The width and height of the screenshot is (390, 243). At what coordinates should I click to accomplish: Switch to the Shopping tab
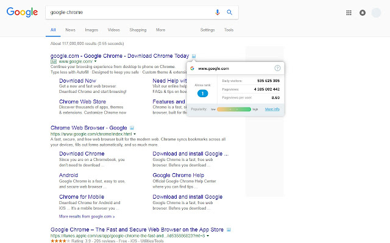[138, 30]
